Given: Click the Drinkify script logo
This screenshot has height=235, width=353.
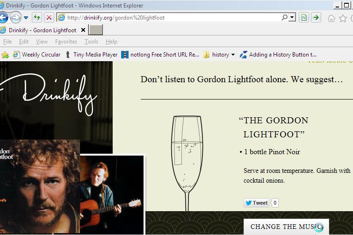Looking at the screenshot, I should (x=49, y=95).
